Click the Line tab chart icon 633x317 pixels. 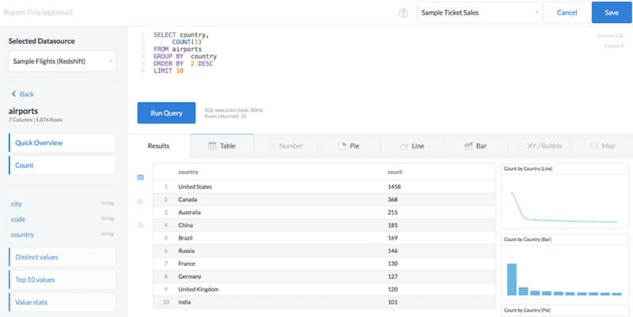click(x=404, y=146)
